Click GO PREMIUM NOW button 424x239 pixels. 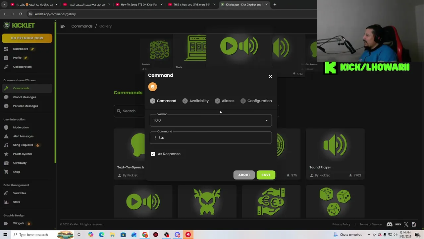coord(27,38)
